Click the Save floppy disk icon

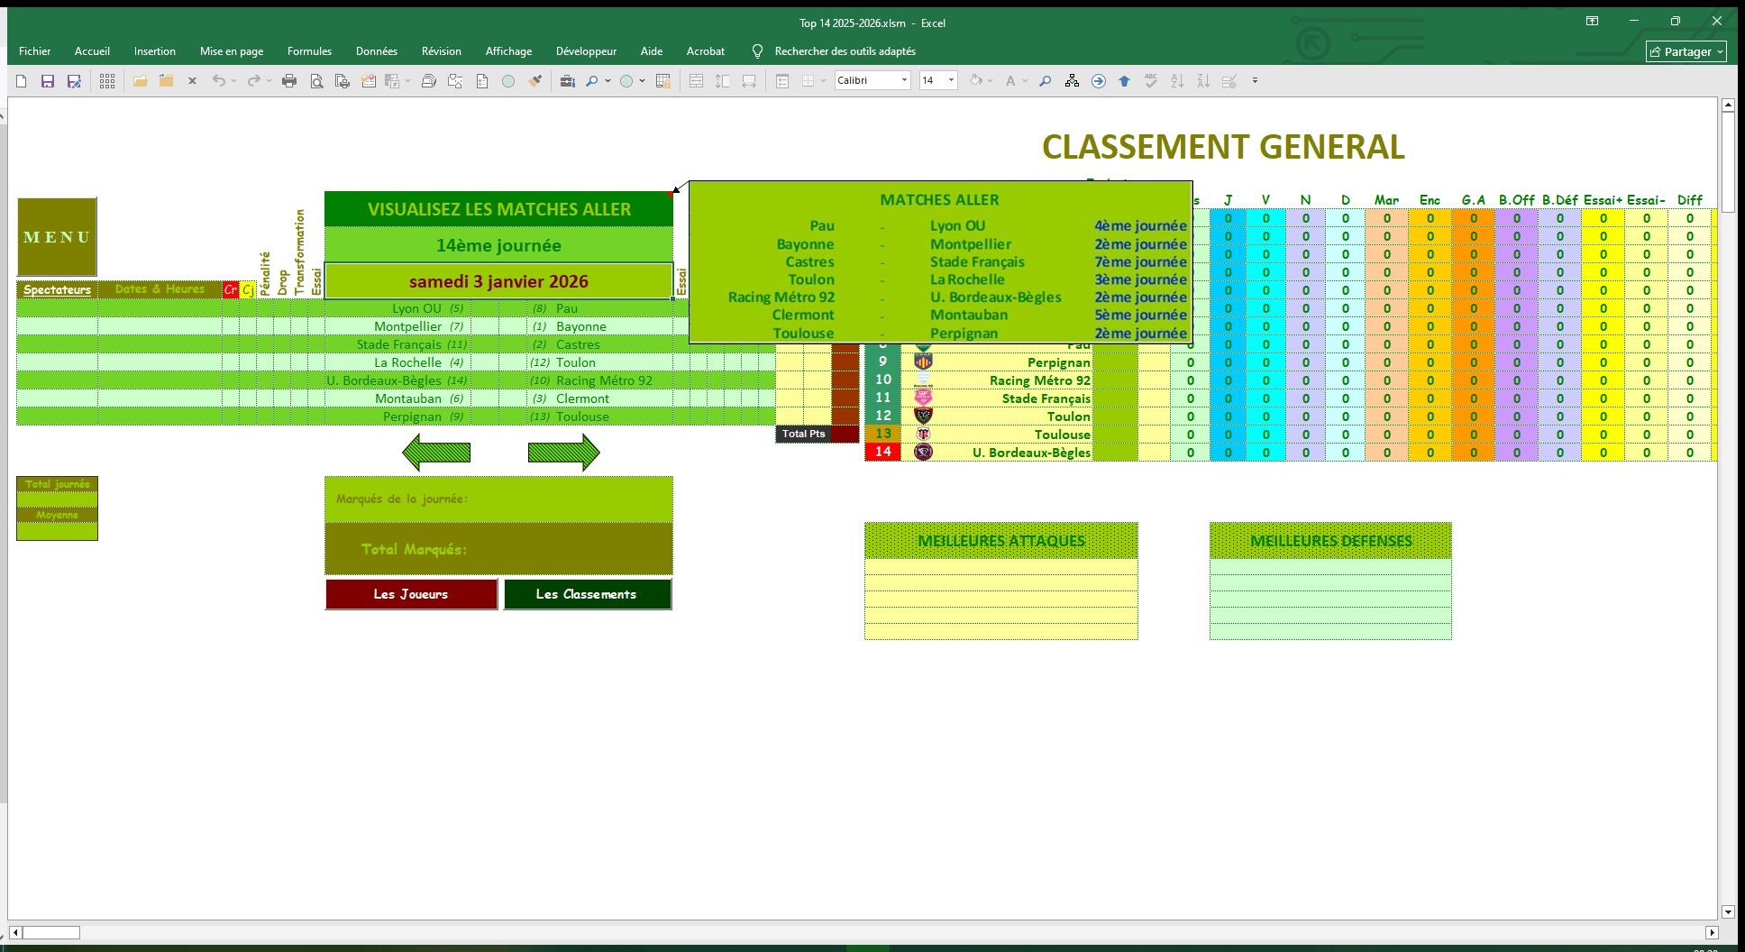click(x=48, y=81)
